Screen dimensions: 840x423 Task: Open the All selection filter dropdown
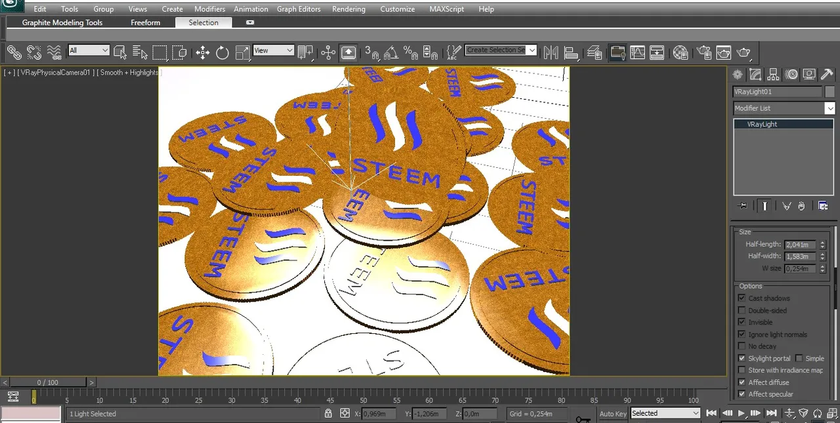(x=89, y=50)
